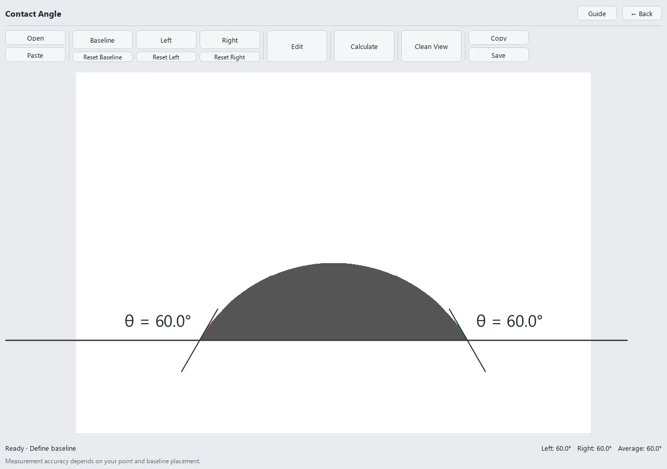Click Reset Left
Image resolution: width=667 pixels, height=469 pixels.
coord(166,57)
